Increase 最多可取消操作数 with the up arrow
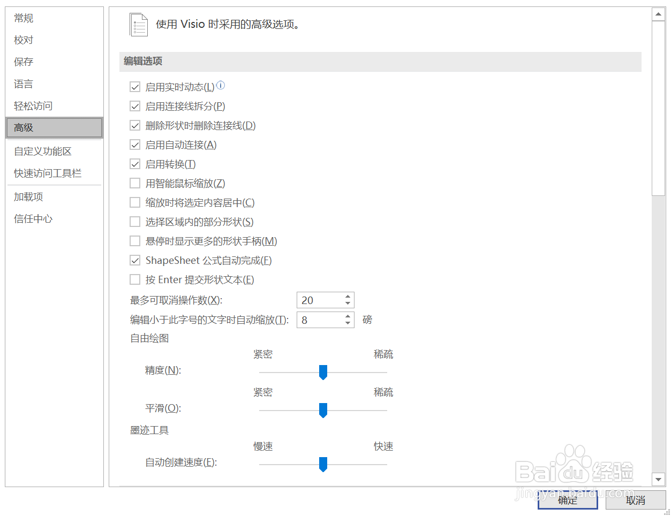Screen dimensions: 671x516 [x=348, y=297]
